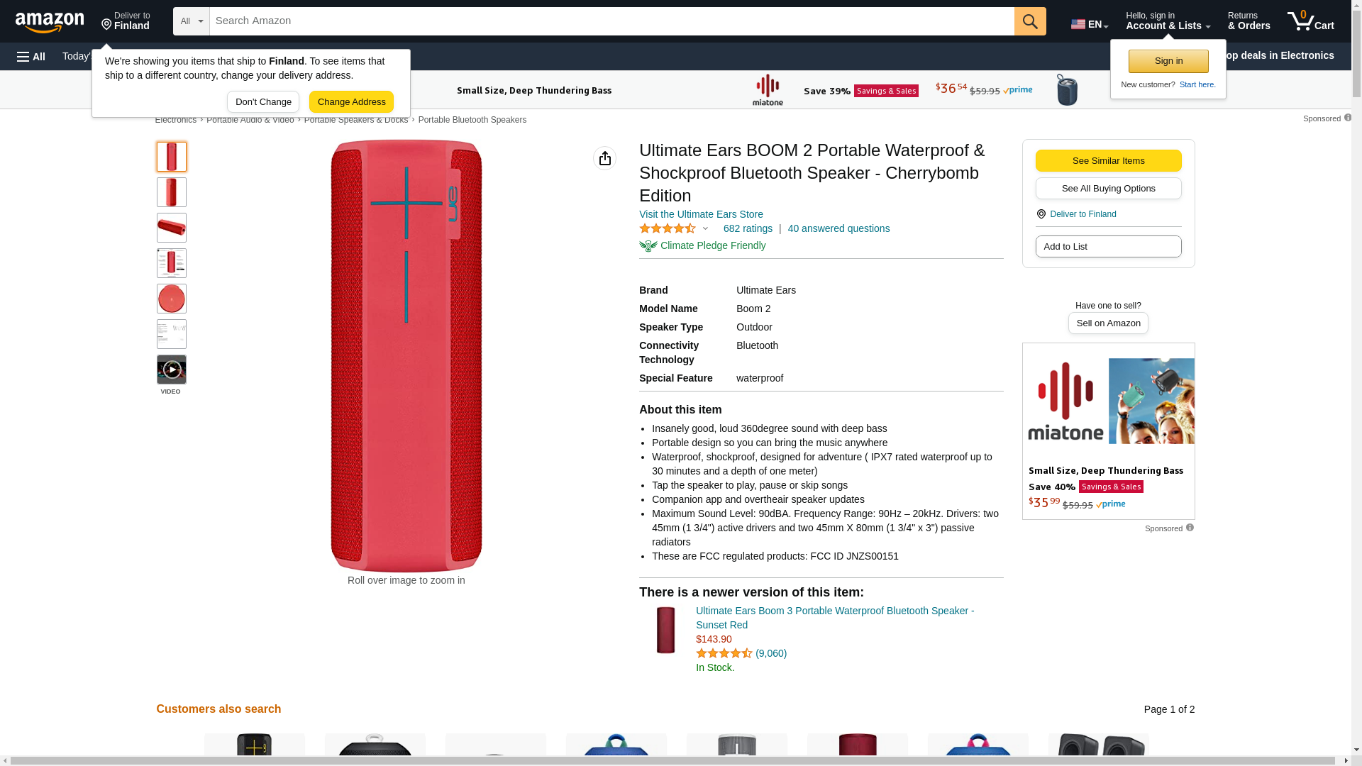Click the Search Amazon input field
Image resolution: width=1362 pixels, height=766 pixels.
click(x=611, y=21)
